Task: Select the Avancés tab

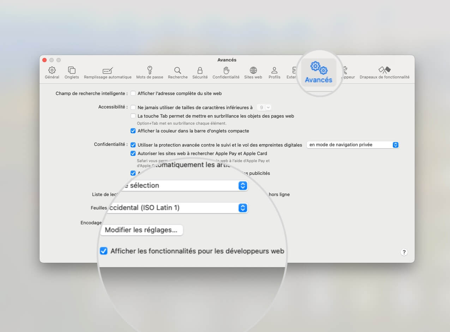Action: point(318,73)
